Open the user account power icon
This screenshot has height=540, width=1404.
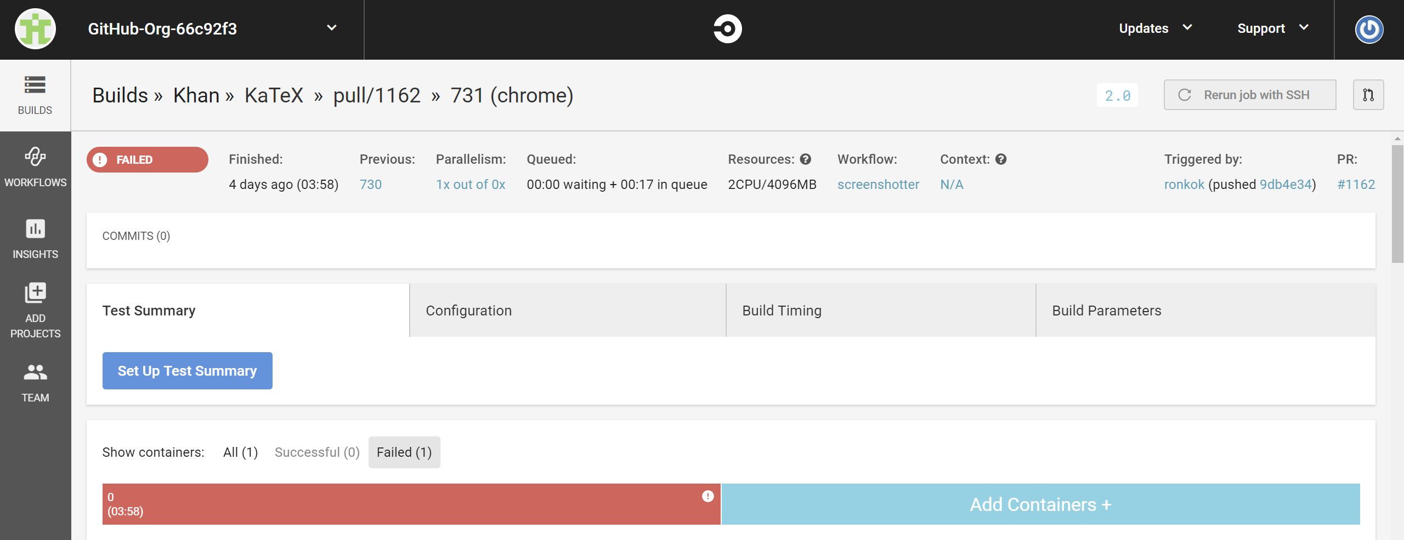[x=1369, y=29]
